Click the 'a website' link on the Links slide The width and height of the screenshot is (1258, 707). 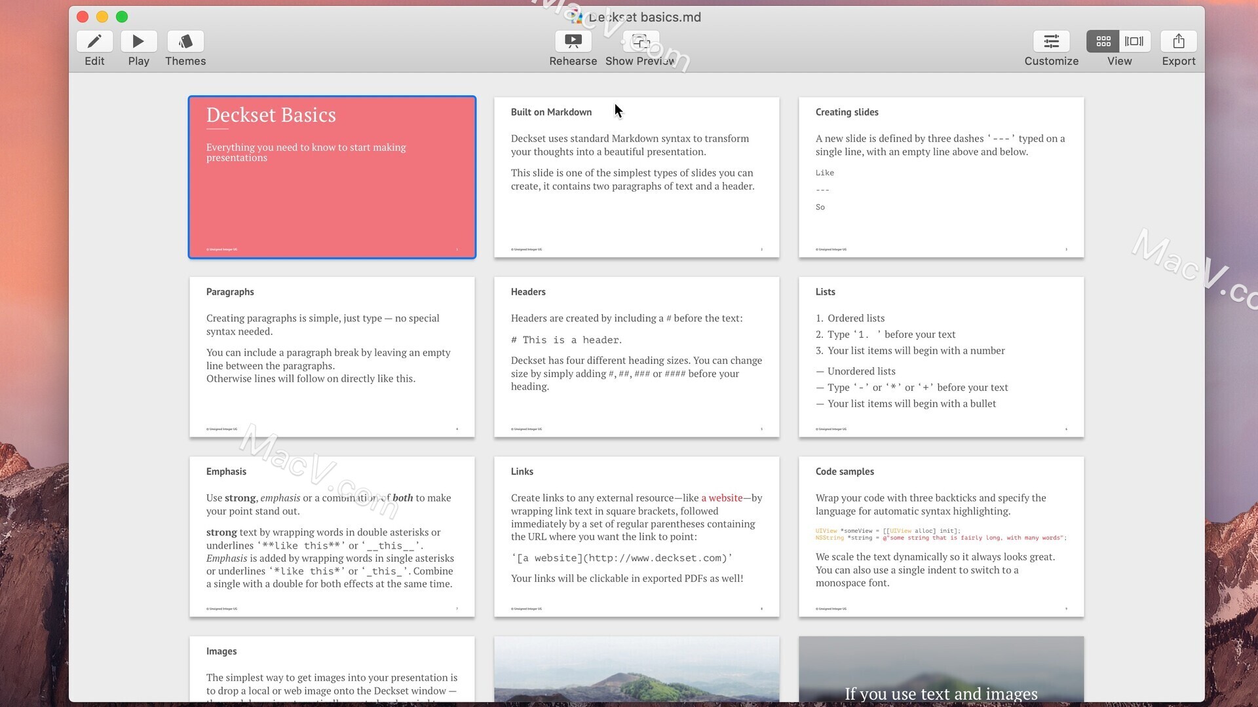(x=722, y=498)
